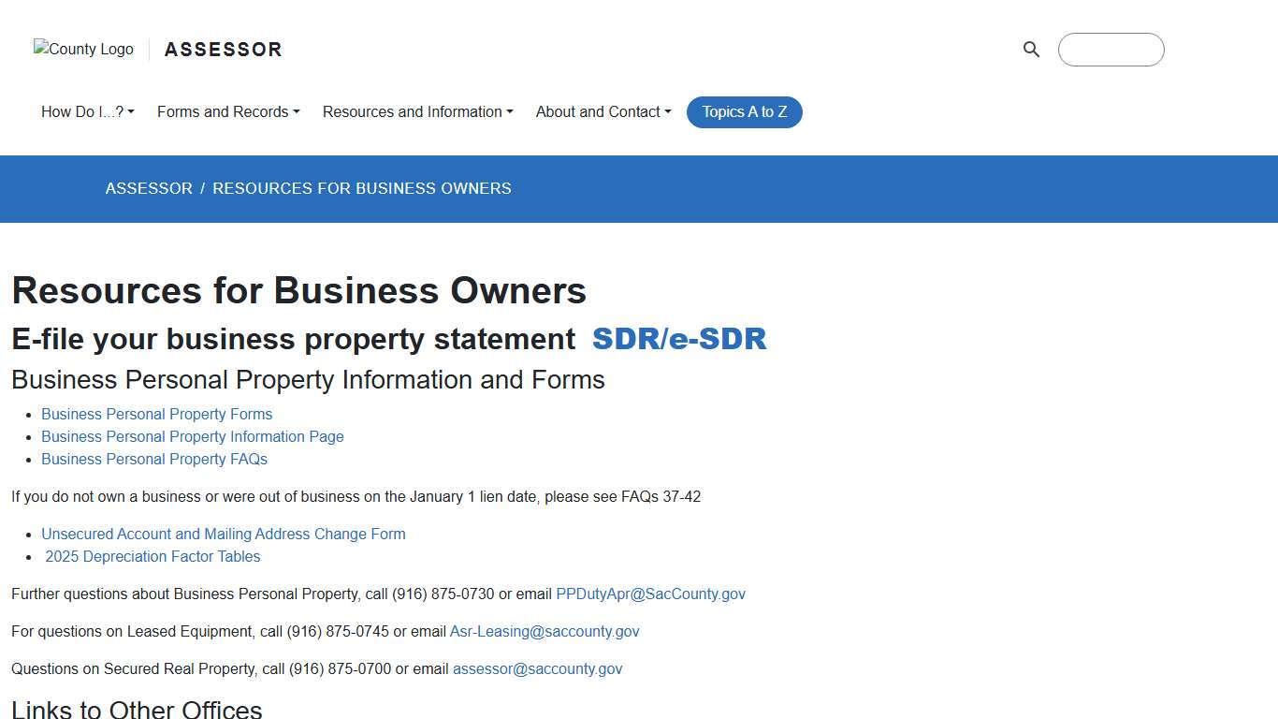Click RESOURCES FOR BUSINESS OWNERS breadcrumb
Viewport: 1278px width, 719px height.
(362, 188)
